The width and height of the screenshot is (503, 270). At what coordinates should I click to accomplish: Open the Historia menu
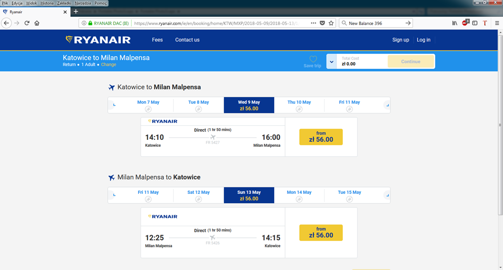click(x=47, y=3)
